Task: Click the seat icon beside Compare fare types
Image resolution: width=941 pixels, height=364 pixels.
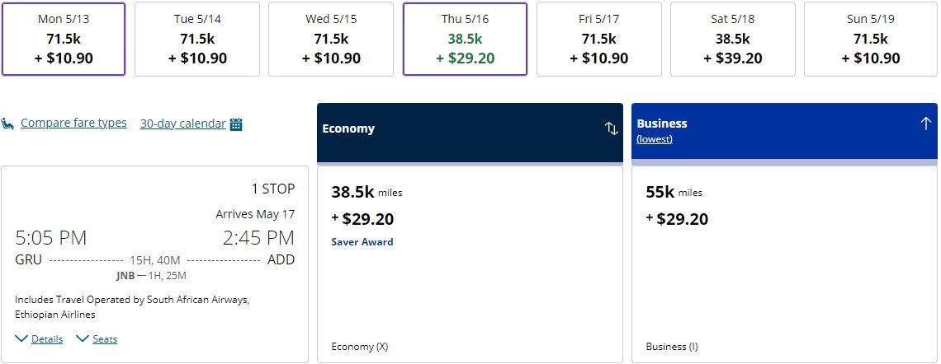Action: click(x=7, y=124)
